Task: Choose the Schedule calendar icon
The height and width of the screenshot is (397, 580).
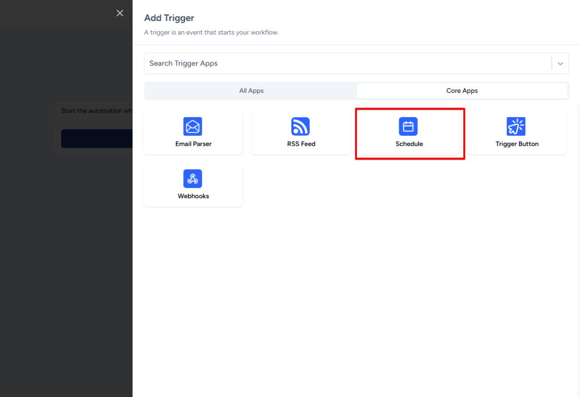Action: (408, 126)
